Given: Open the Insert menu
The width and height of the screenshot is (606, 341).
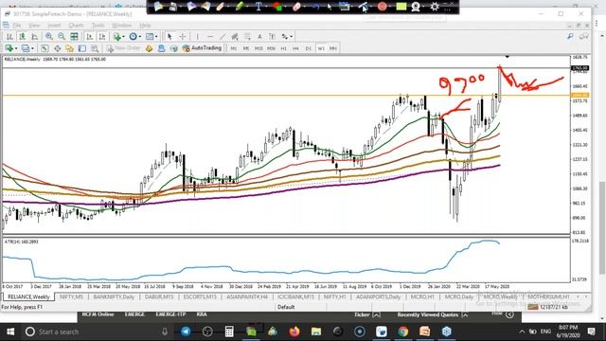Looking at the screenshot, I should pos(54,26).
